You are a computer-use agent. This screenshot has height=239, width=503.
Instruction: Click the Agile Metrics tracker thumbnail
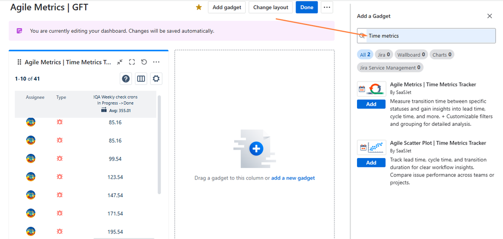372,89
